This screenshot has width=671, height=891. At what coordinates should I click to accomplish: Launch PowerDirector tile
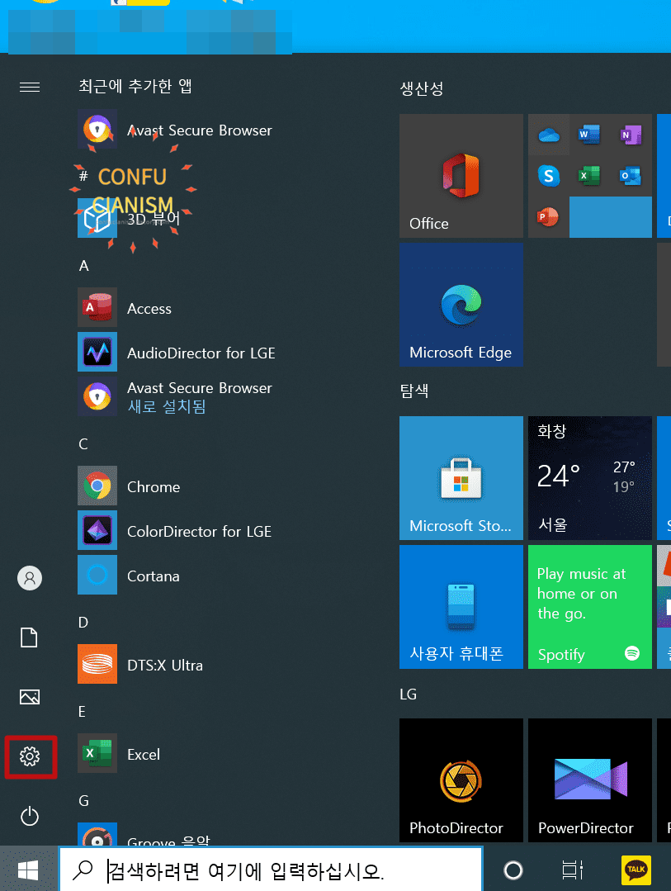(x=590, y=780)
